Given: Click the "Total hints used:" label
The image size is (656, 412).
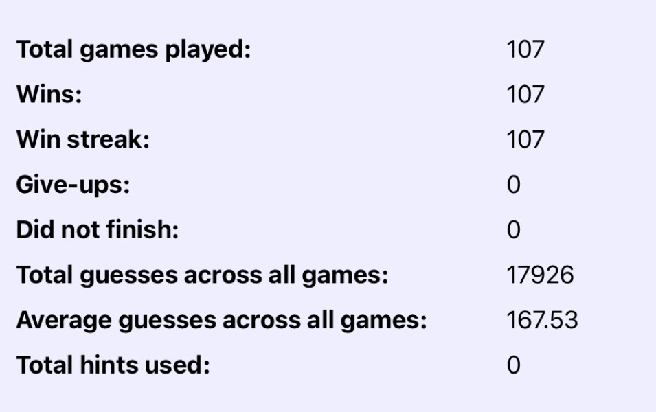Looking at the screenshot, I should point(113,365).
